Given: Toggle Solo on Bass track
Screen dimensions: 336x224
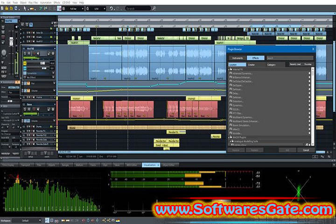Looking at the screenshot, I should [25, 109].
